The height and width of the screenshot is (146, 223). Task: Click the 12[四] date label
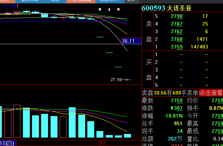click(x=8, y=143)
